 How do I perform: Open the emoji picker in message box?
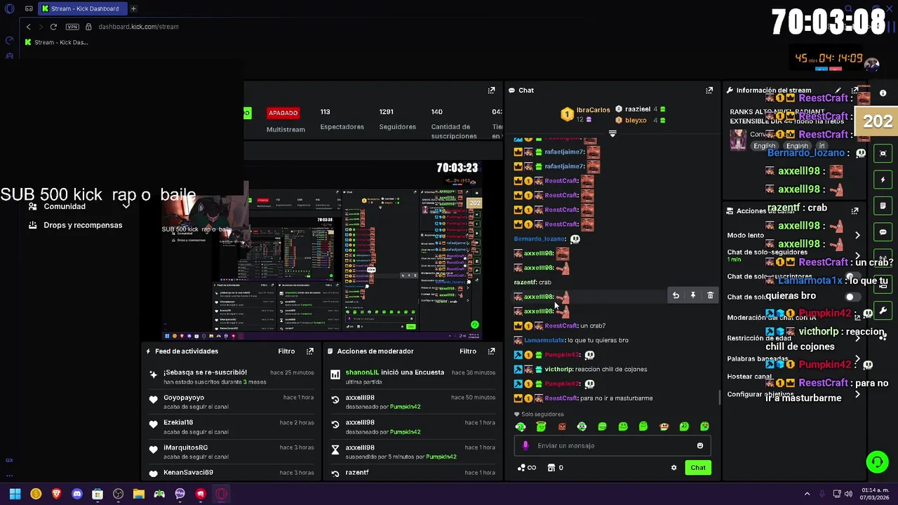699,445
